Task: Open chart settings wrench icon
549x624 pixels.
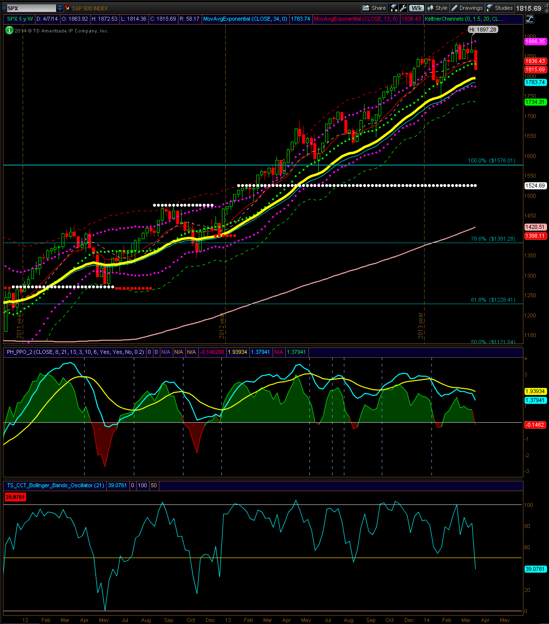Action: click(x=403, y=8)
